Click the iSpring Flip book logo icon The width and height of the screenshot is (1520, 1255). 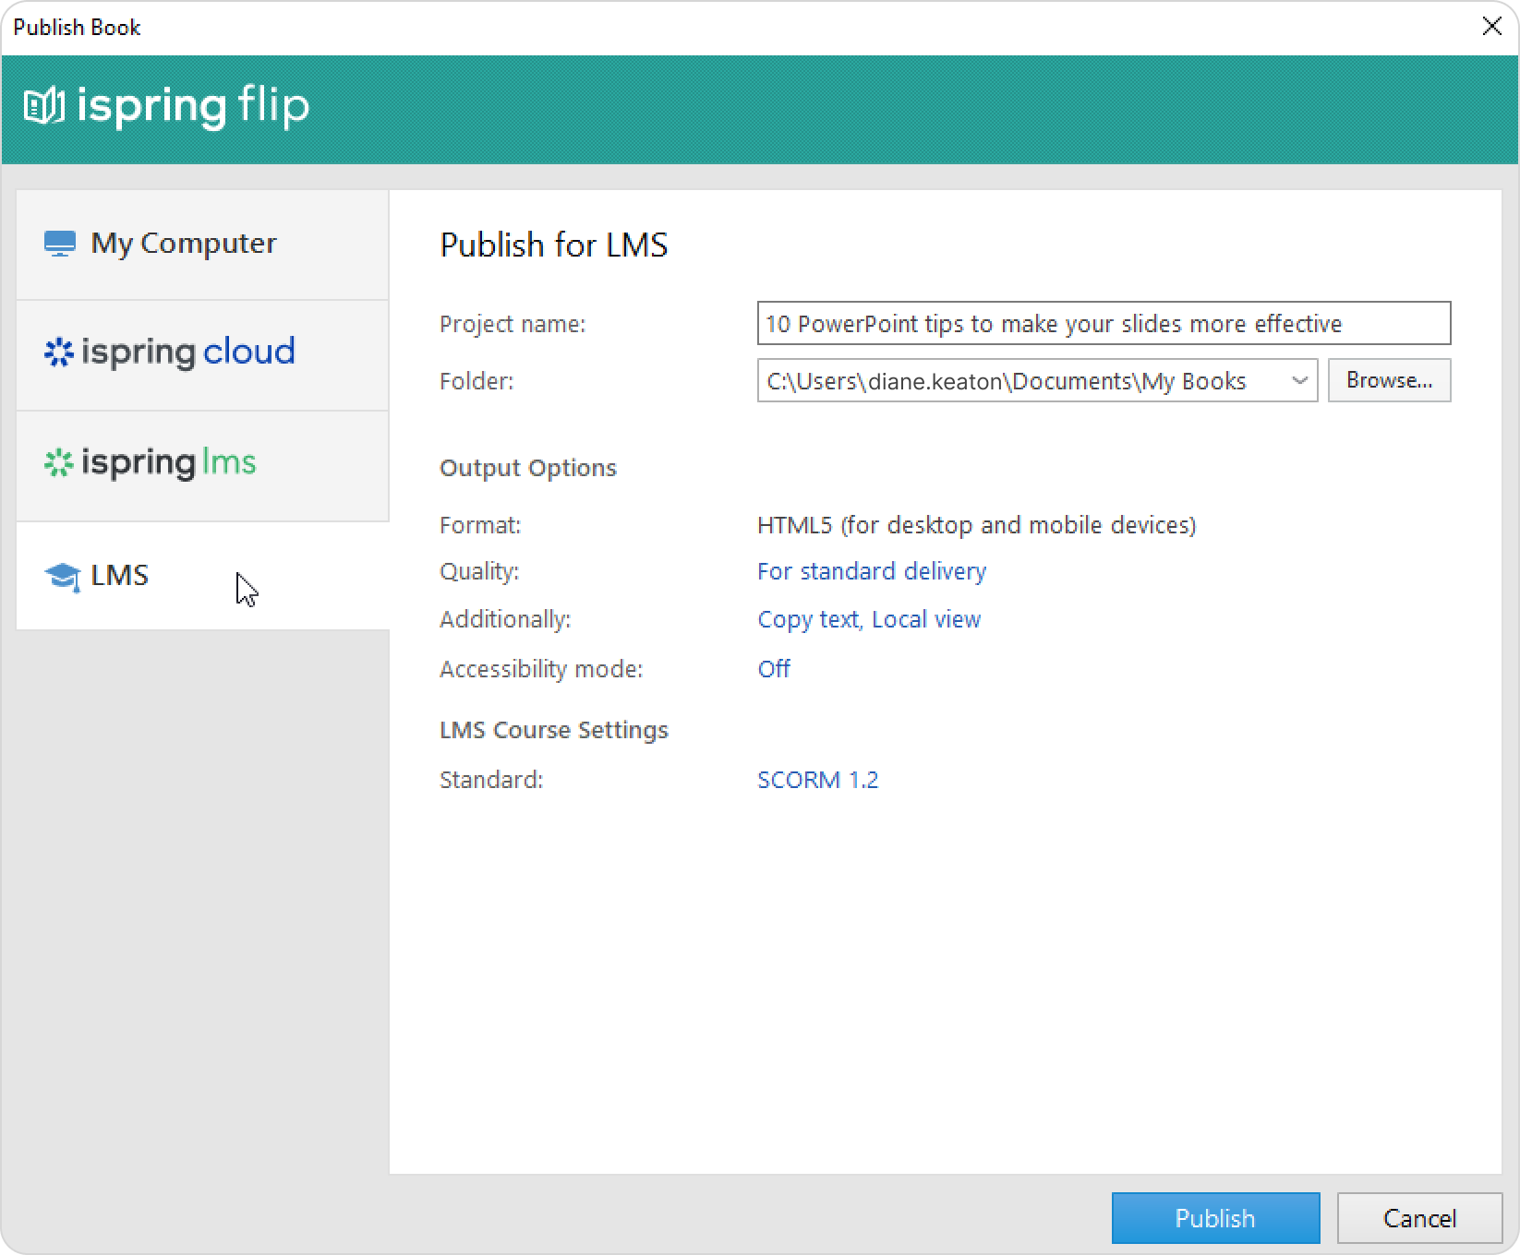pos(43,107)
